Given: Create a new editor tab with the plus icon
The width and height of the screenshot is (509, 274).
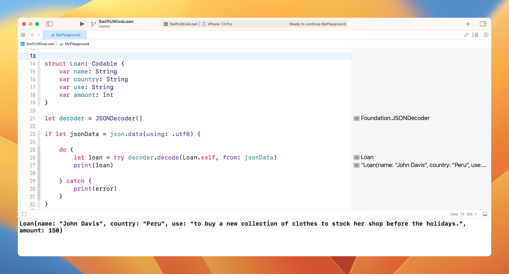Looking at the screenshot, I should [x=468, y=24].
